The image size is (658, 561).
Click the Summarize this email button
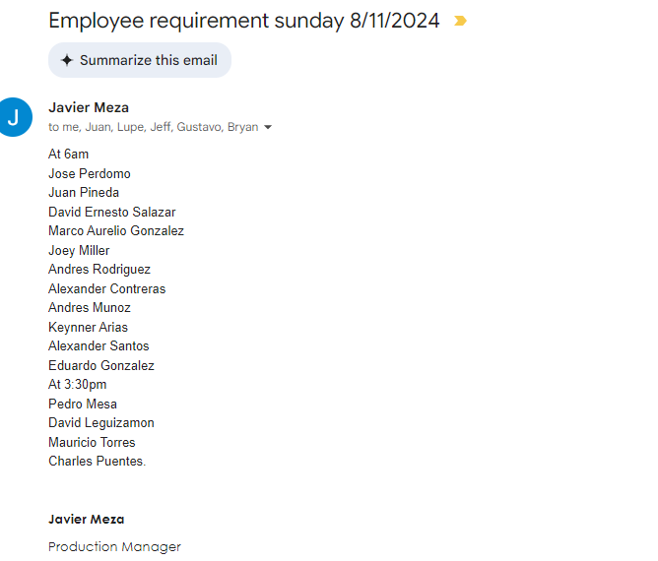139,60
